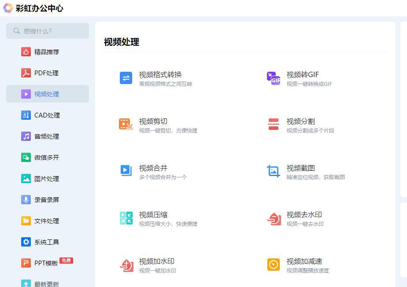
Task: Select the 最新更新 upload arrow icon
Action: coord(26,283)
